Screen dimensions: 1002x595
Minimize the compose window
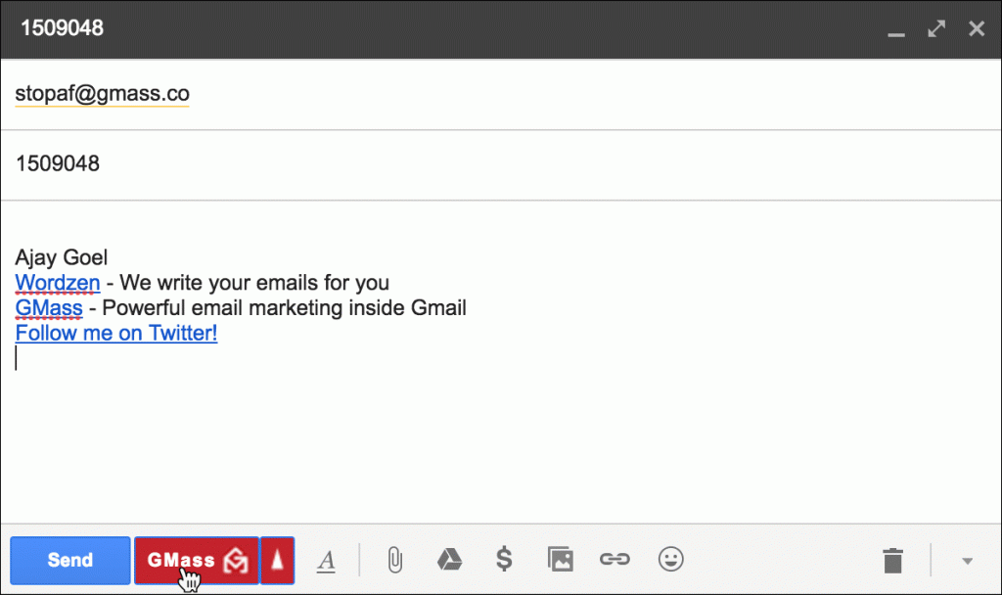pyautogui.click(x=895, y=31)
